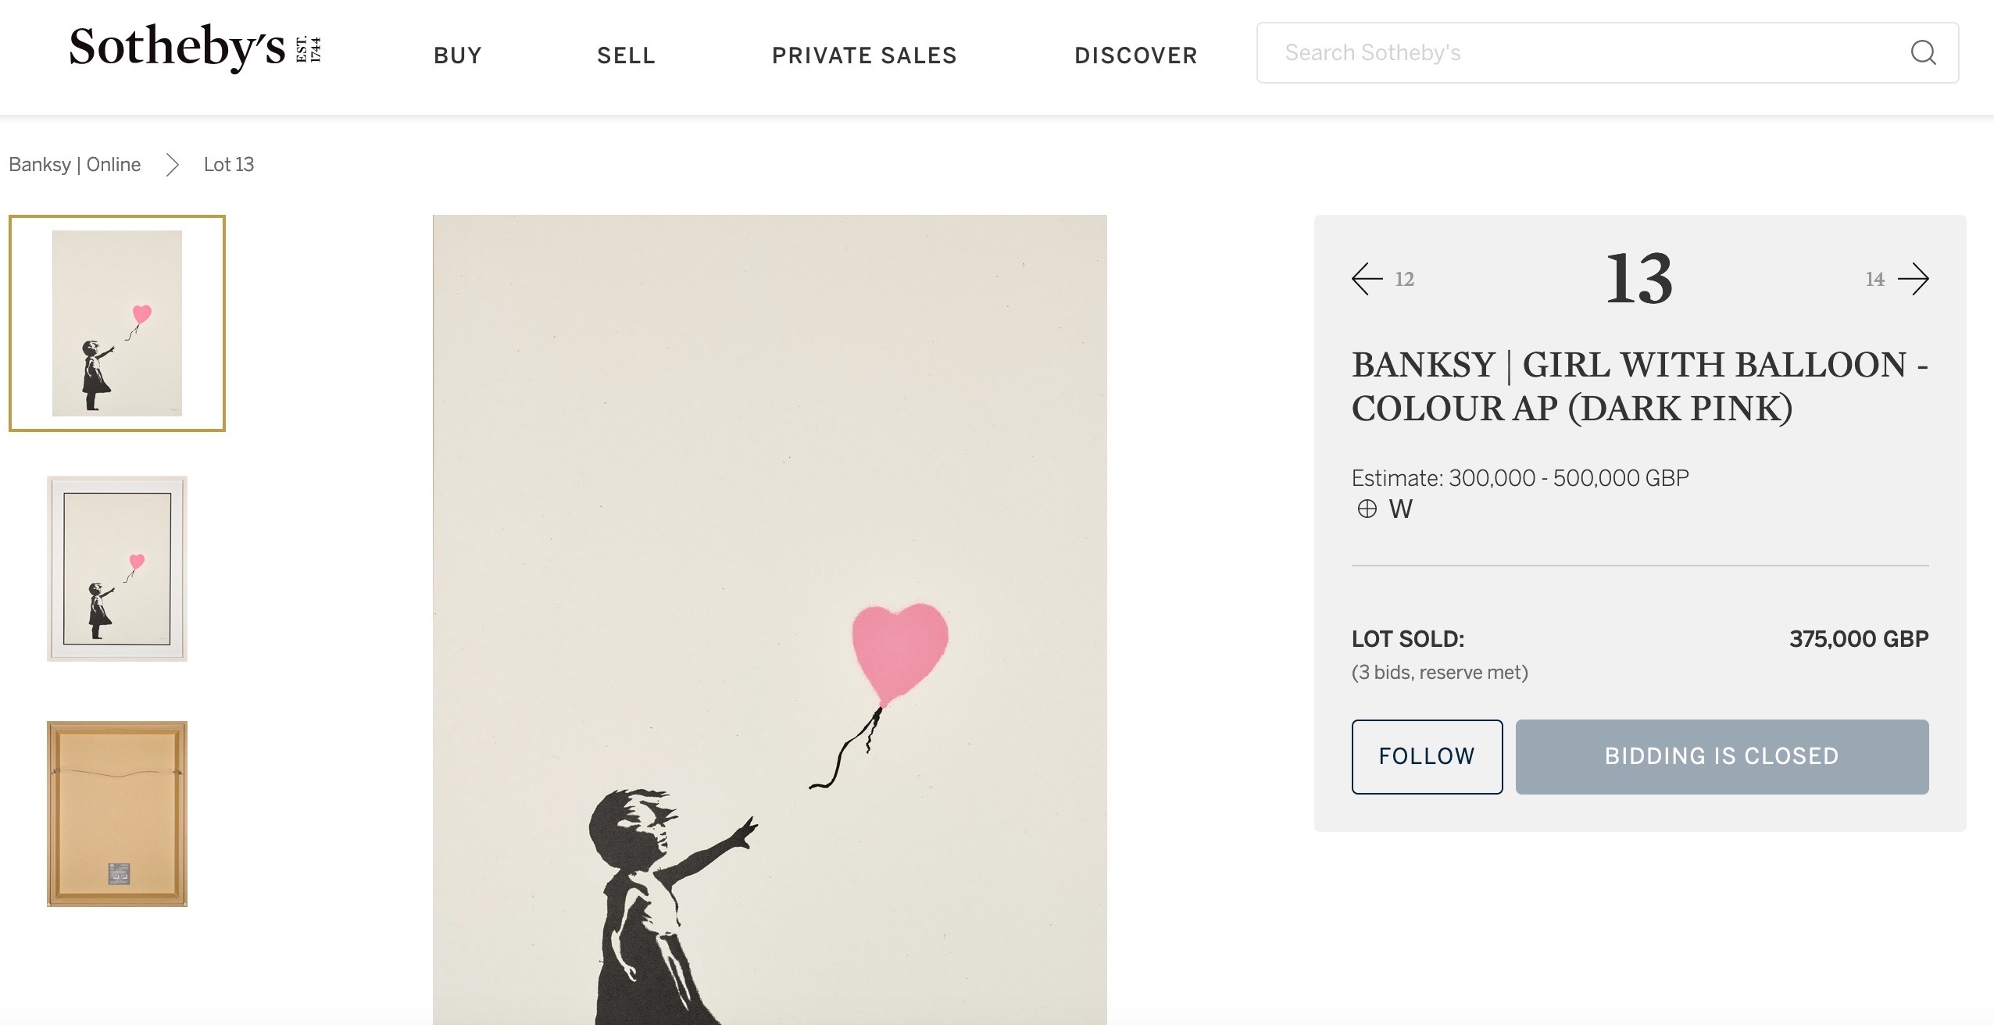Click the search magnifier icon
The width and height of the screenshot is (1994, 1025).
pos(1923,52)
